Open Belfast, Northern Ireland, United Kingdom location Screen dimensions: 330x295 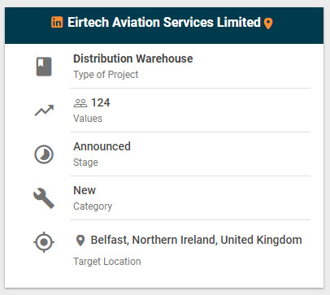[x=196, y=240]
